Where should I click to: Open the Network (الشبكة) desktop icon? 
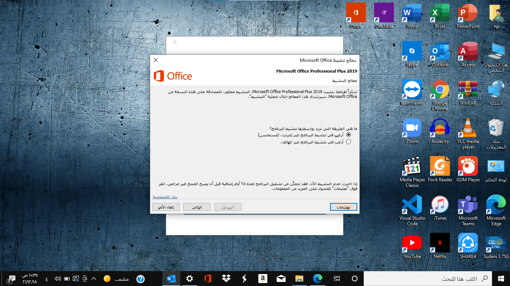tap(496, 93)
